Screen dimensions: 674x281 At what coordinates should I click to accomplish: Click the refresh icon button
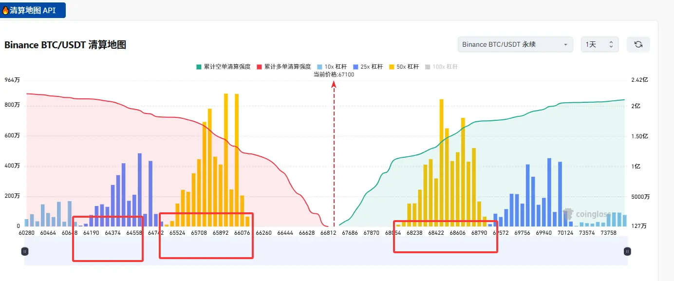pos(638,44)
